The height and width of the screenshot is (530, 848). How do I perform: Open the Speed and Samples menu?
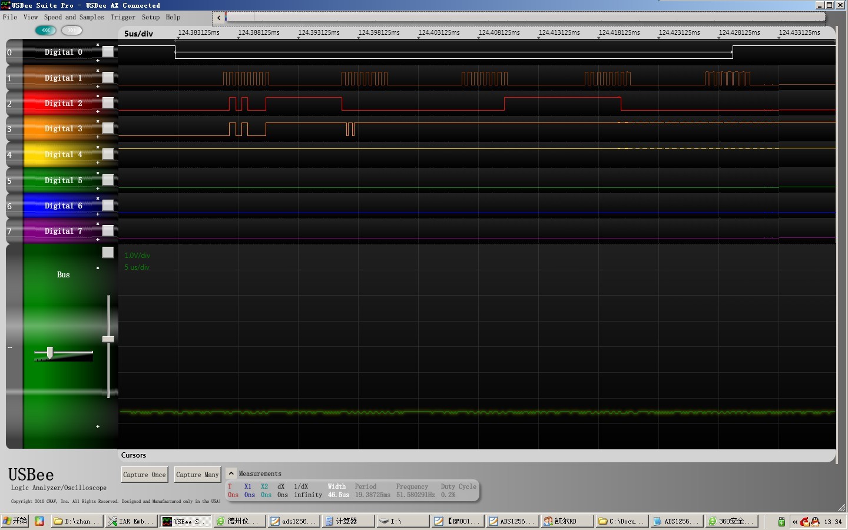74,17
